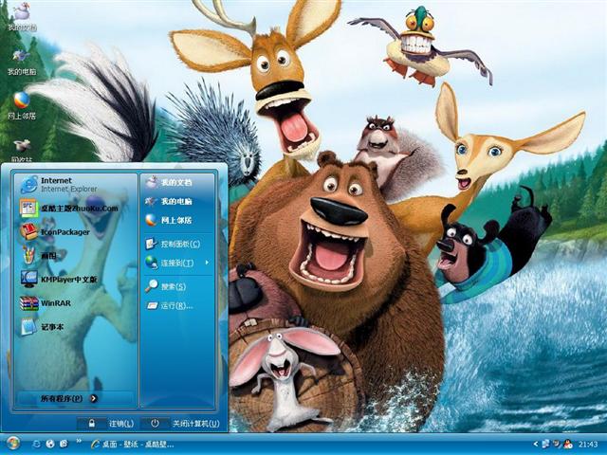Click the shield tray icon
The image size is (607, 455).
tap(557, 445)
